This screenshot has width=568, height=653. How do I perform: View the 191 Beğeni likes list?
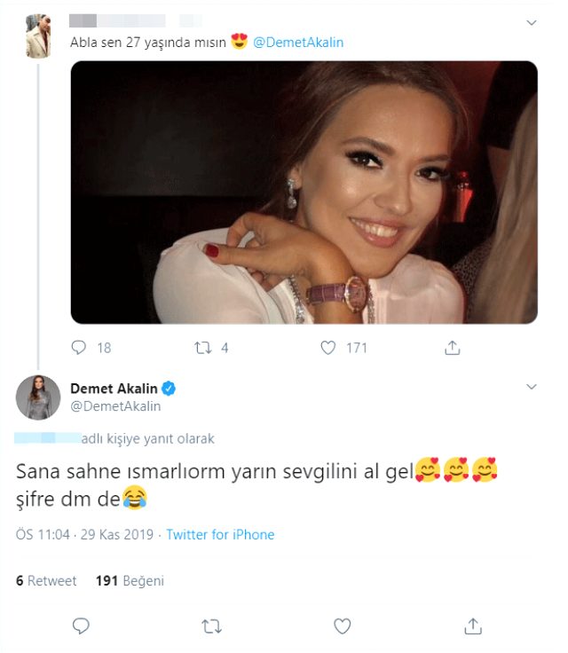click(x=130, y=581)
